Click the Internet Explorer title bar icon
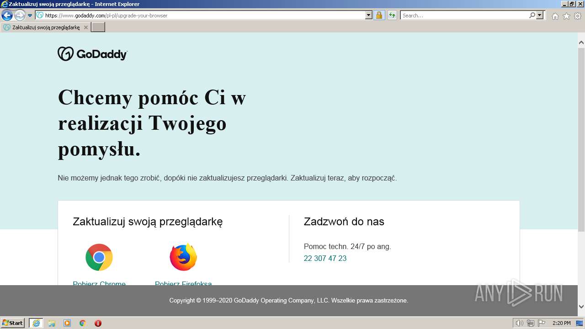This screenshot has width=585, height=329. 4,4
